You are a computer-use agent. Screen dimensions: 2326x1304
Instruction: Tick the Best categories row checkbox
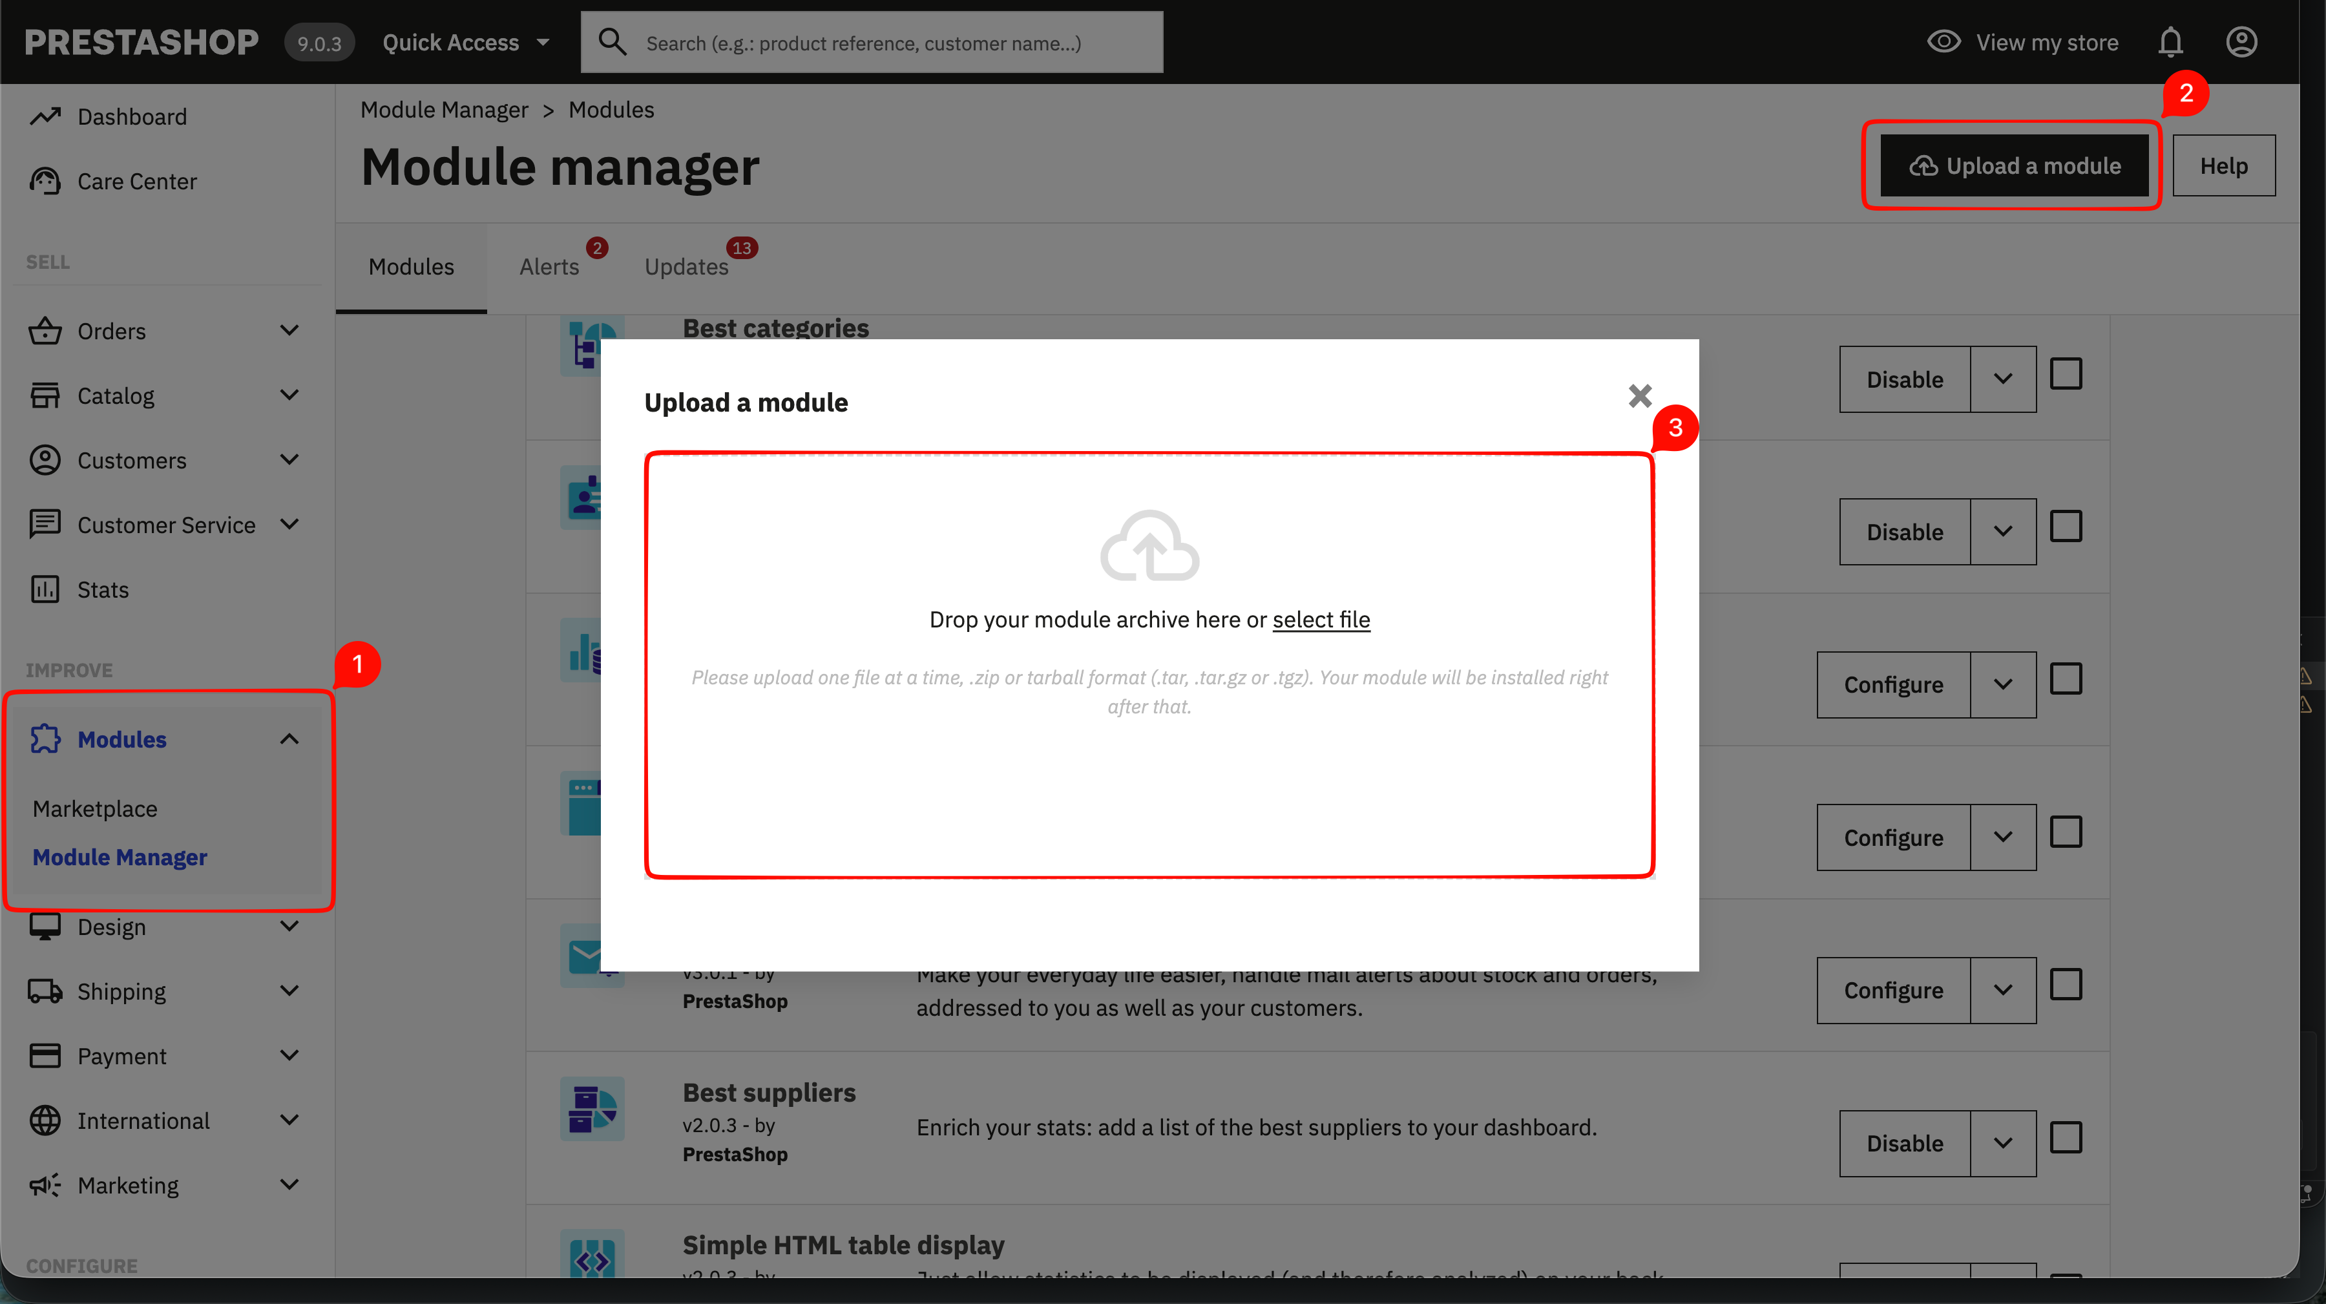click(2066, 374)
